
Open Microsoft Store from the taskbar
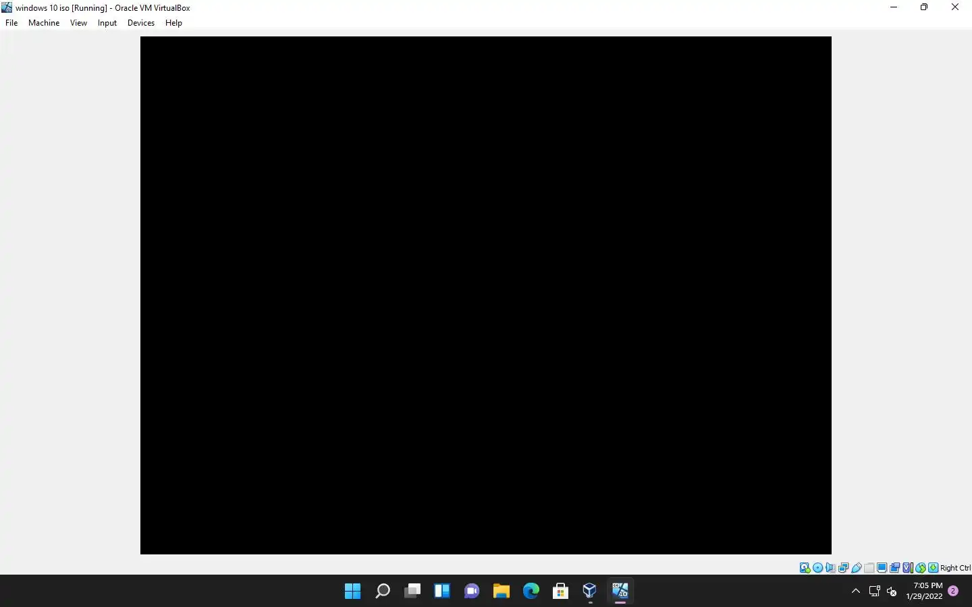560,591
